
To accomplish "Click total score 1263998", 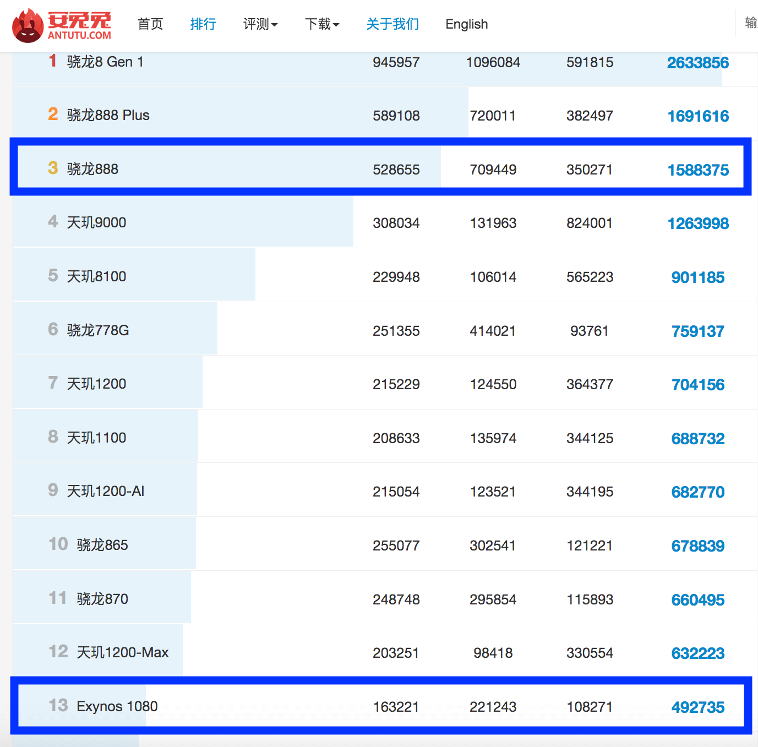I will tap(698, 223).
